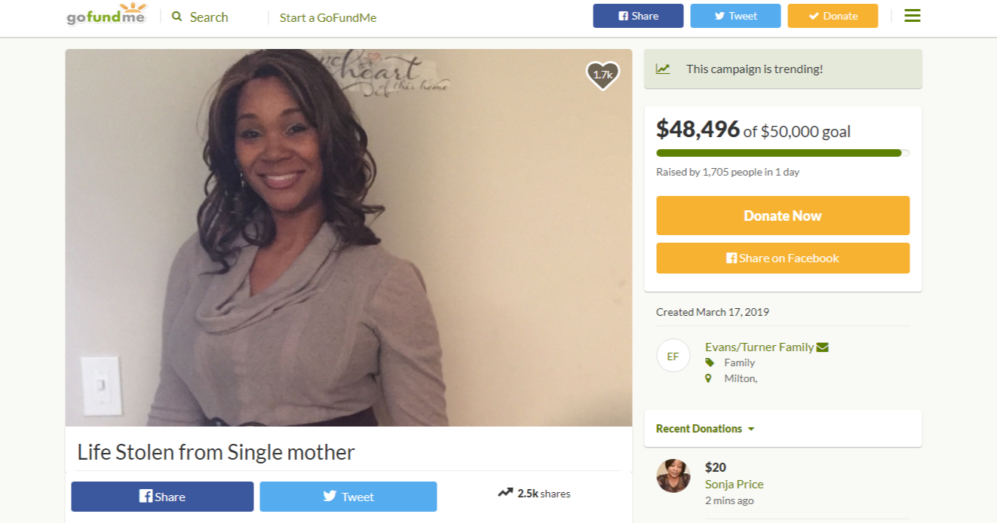Click the Donate Now button

783,216
